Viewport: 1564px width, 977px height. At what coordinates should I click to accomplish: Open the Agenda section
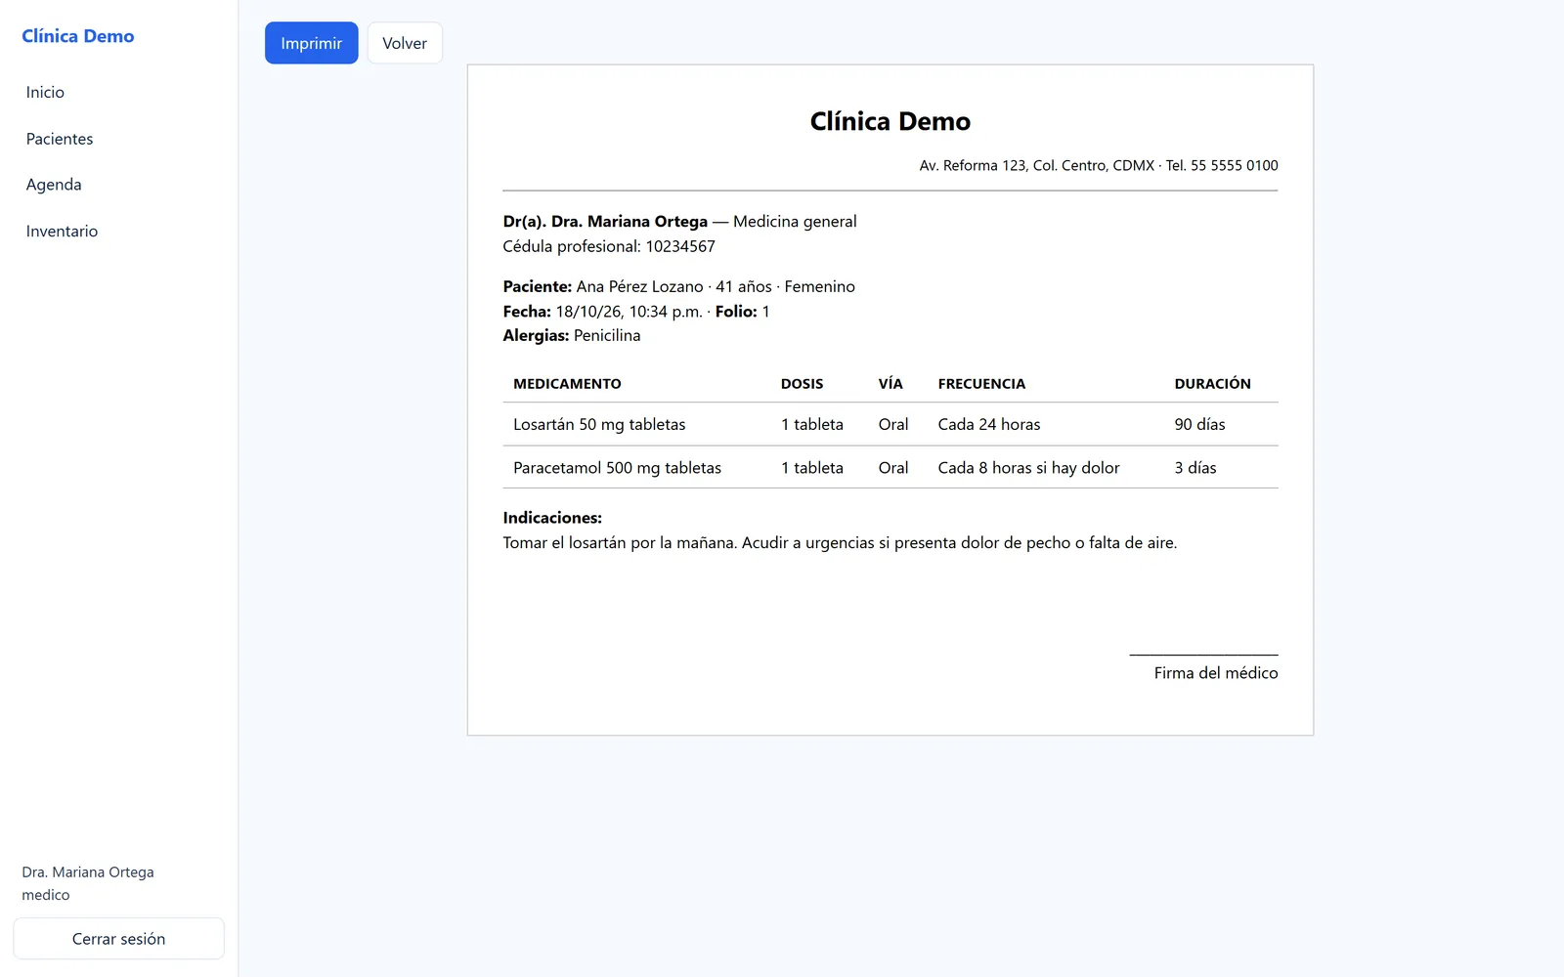click(54, 185)
